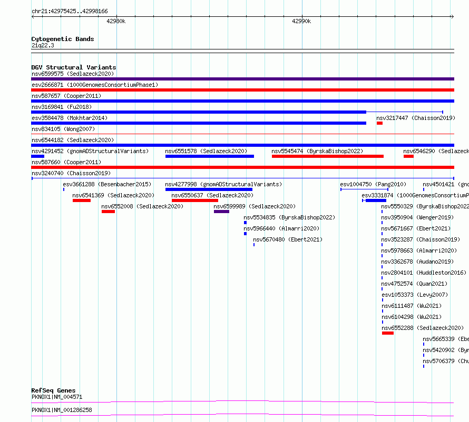This screenshot has width=469, height=422.
Task: Click the chr21:42975425..42998166 coordinates text
Action: click(70, 12)
